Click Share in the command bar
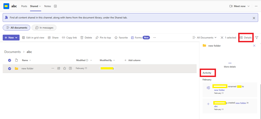Viewport: 261px width, 119px height. point(53,38)
